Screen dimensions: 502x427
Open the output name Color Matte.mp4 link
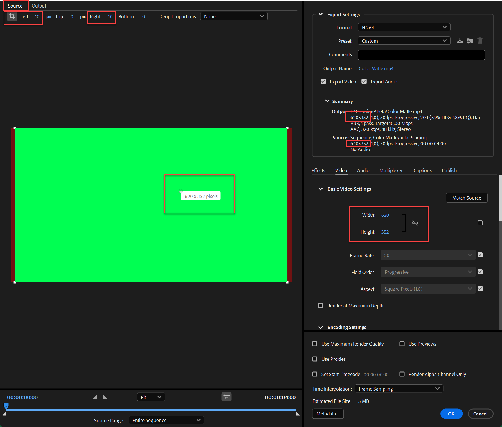click(376, 68)
